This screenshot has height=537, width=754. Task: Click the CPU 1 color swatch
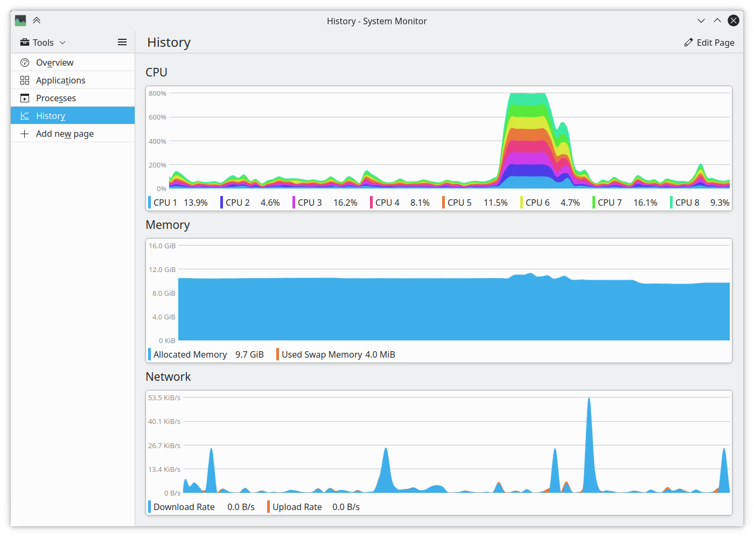point(149,202)
